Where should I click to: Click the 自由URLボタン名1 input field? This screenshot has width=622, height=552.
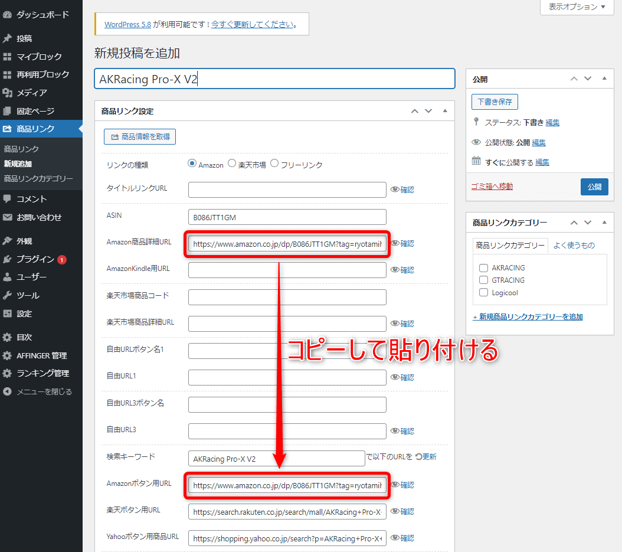click(287, 351)
